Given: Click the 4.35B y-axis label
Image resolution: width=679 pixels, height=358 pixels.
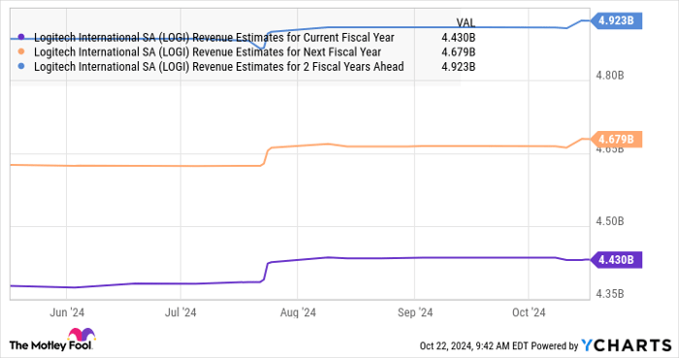Looking at the screenshot, I should 610,294.
